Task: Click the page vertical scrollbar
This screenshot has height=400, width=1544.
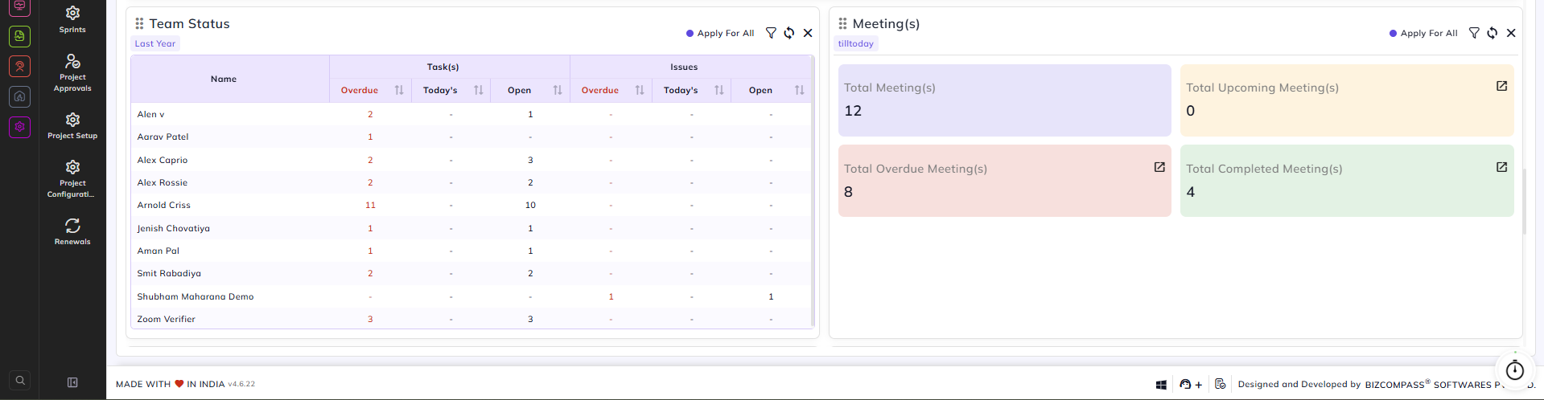Action: 1524,201
